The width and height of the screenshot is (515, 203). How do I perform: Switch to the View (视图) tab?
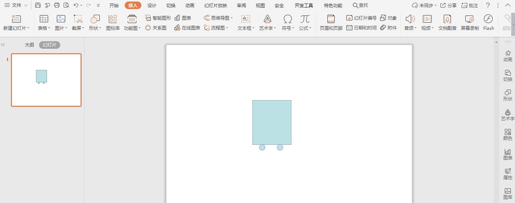point(260,5)
